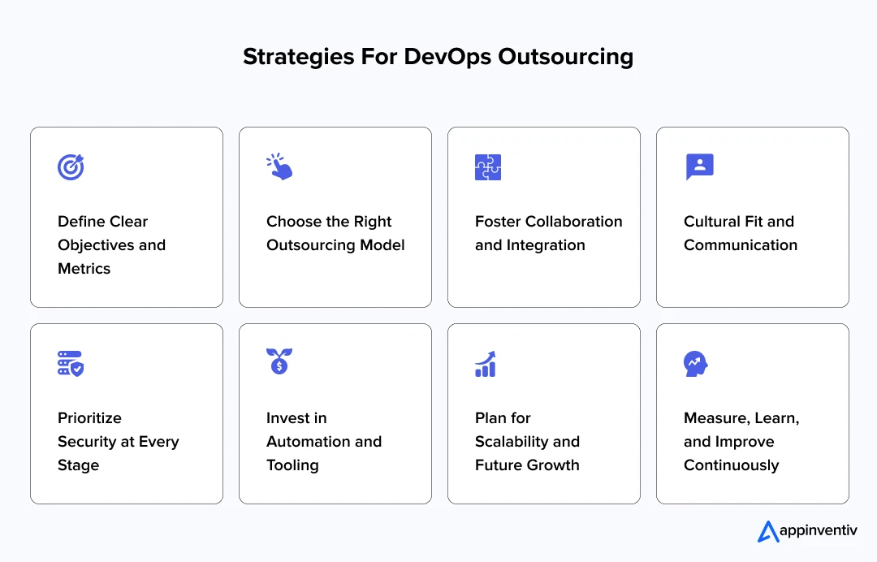Image resolution: width=877 pixels, height=562 pixels.
Task: Select the server shield icon for Prioritize Security
Action: click(71, 363)
